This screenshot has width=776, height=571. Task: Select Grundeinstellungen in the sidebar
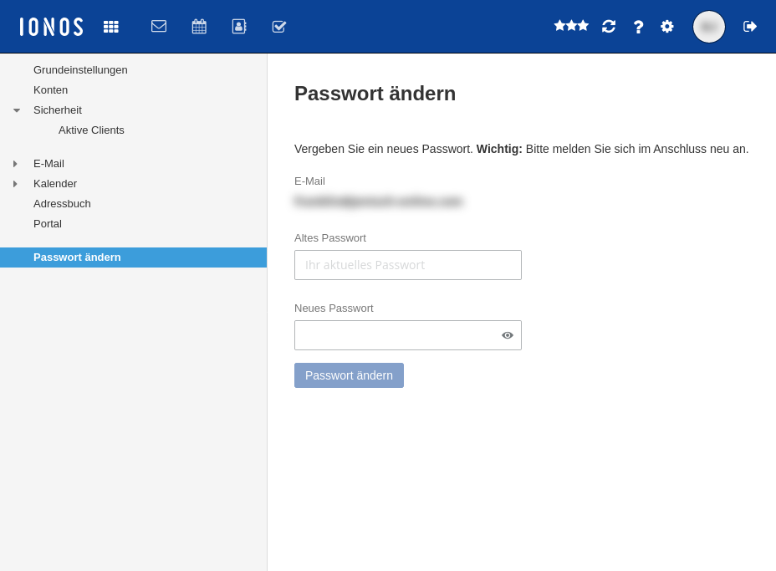point(80,69)
